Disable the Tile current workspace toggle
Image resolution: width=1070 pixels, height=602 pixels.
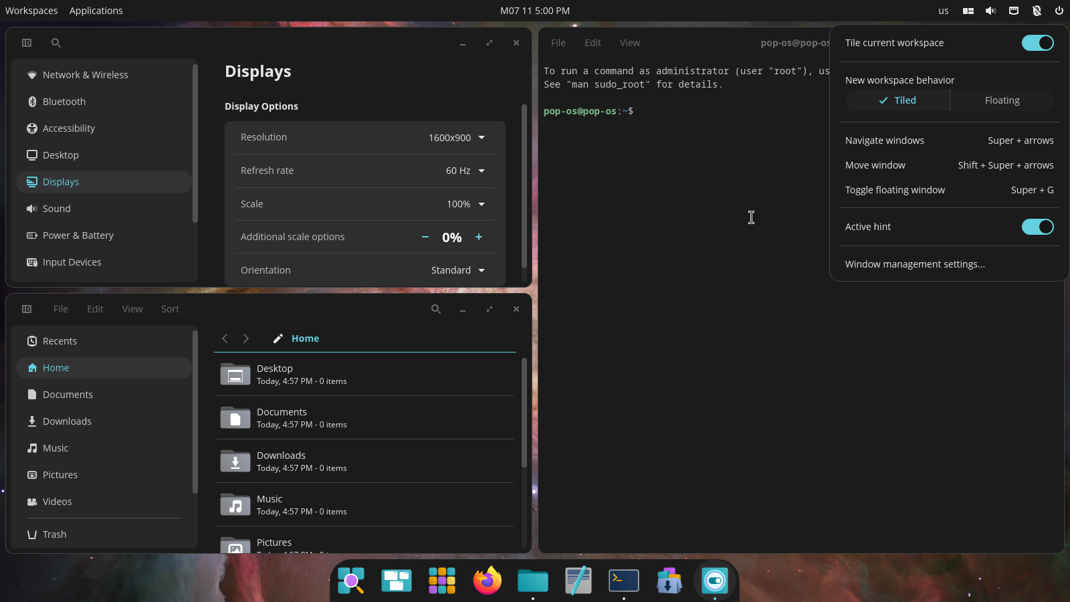tap(1037, 42)
